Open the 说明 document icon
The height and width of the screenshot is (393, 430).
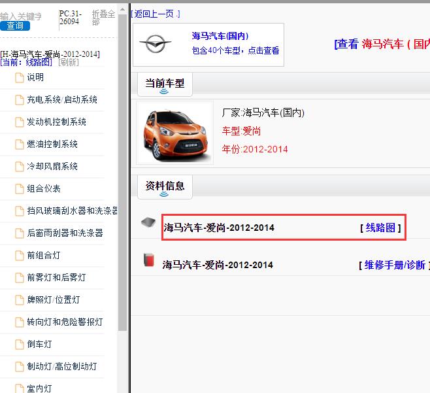click(19, 78)
